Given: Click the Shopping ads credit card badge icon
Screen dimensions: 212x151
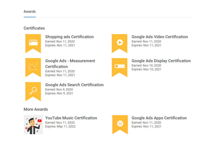Looking at the screenshot, I should tap(33, 43).
